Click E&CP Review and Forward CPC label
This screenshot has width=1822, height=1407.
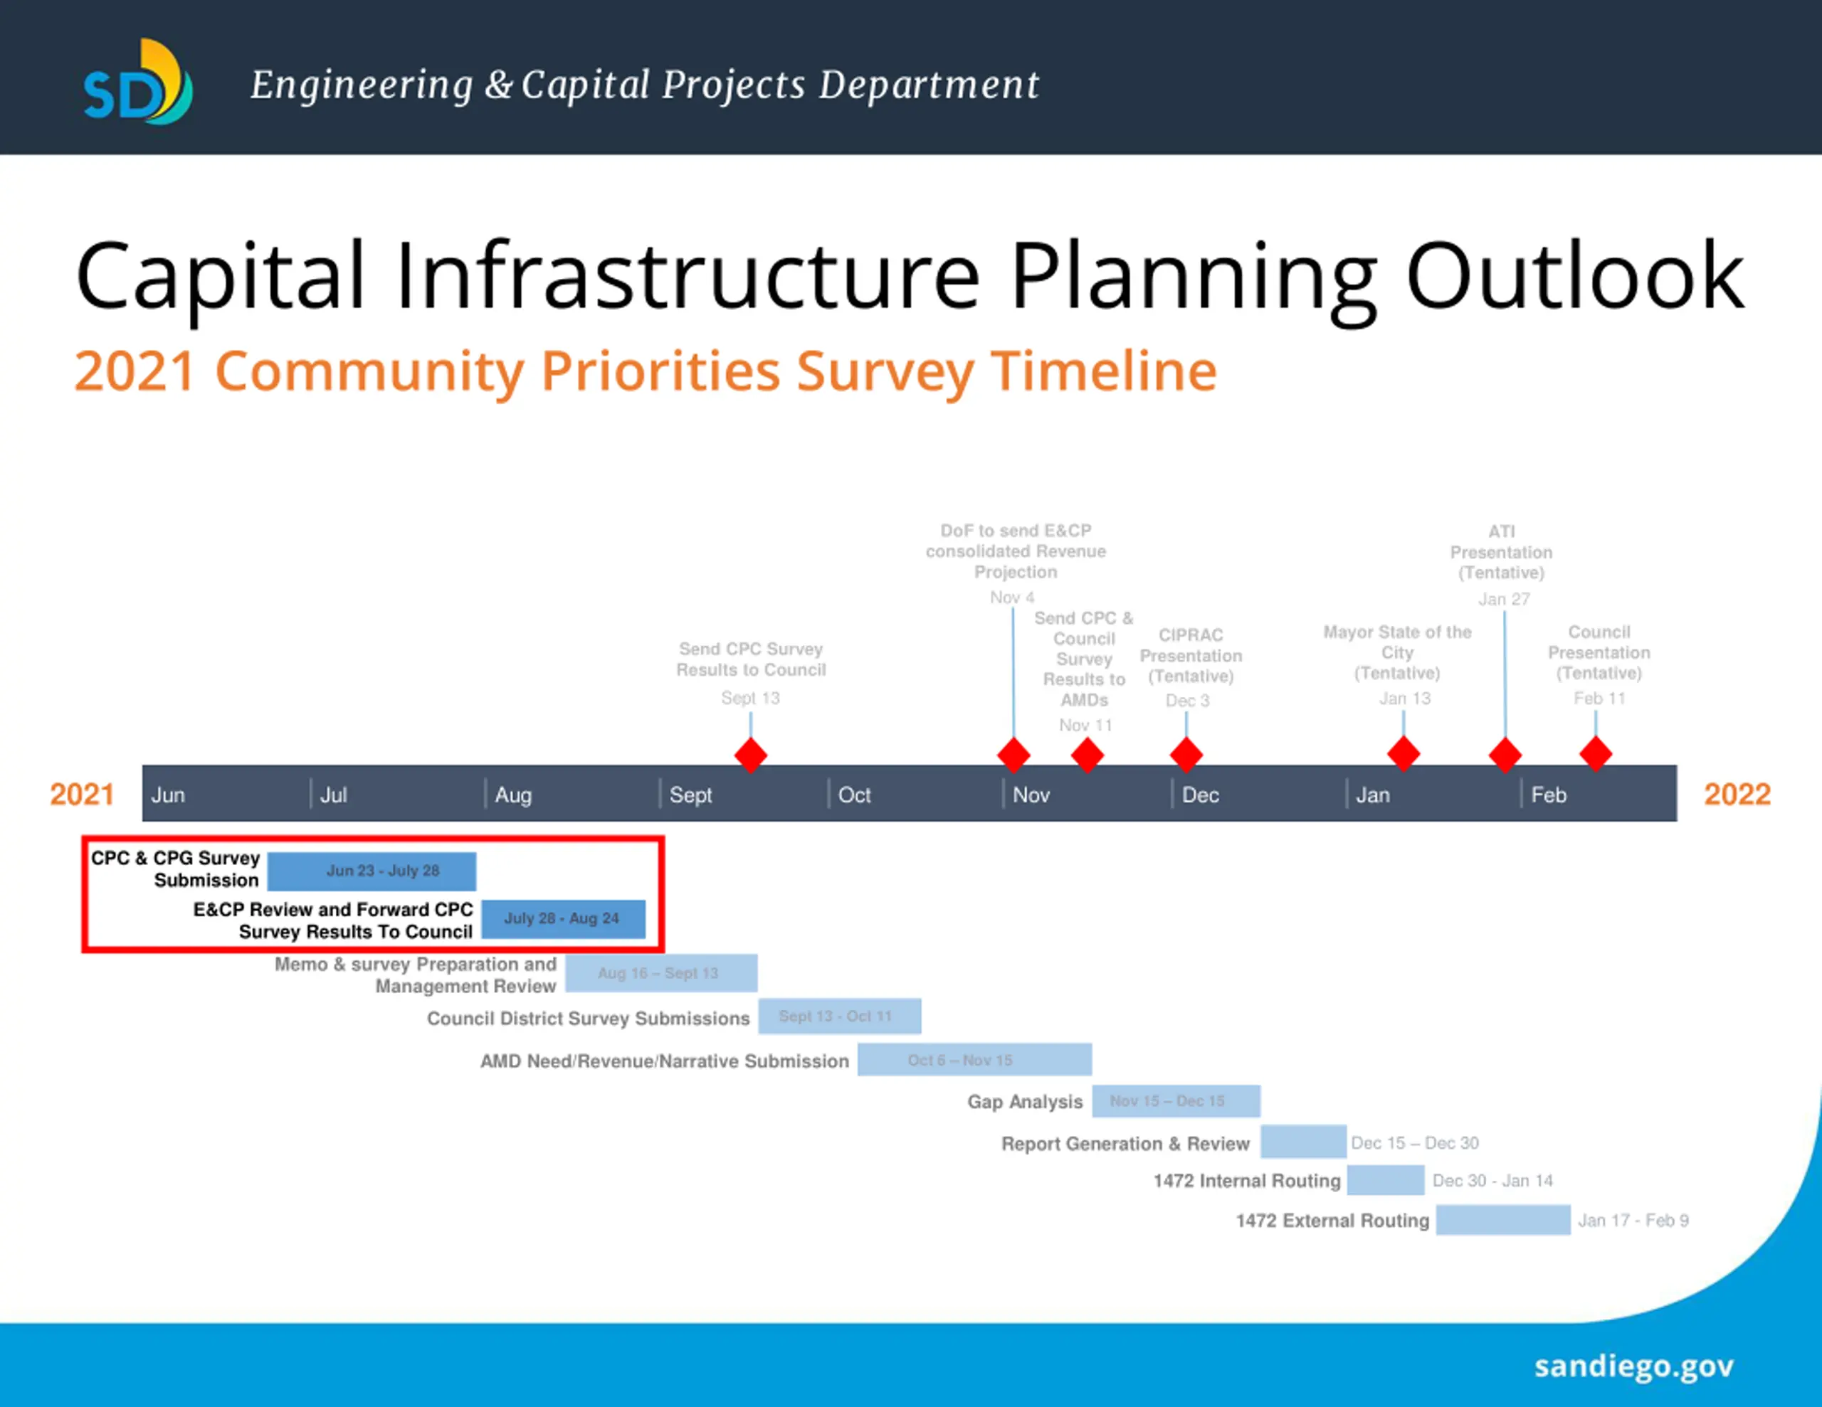pos(334,920)
